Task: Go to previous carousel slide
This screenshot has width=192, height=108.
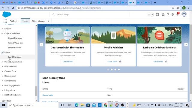Action: 41,45
